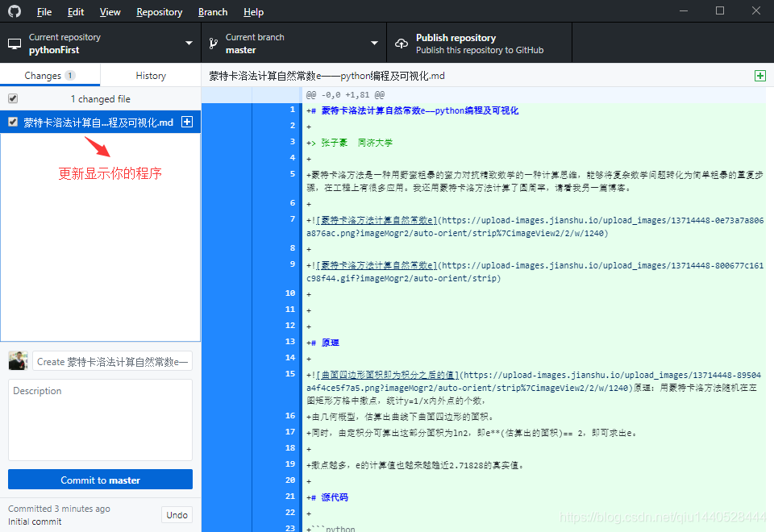Click the Undo button for initial commit
This screenshot has height=532, width=774.
[x=177, y=515]
